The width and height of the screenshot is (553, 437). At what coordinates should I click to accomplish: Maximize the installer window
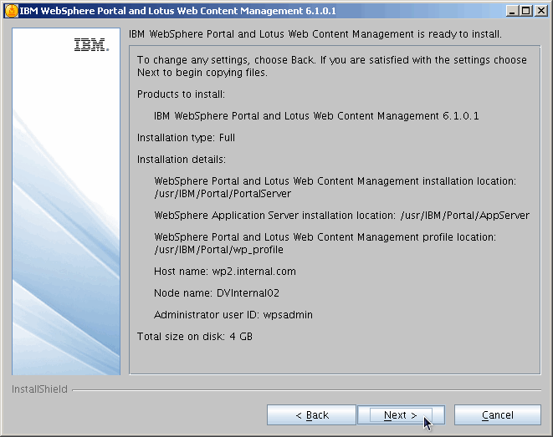point(525,10)
